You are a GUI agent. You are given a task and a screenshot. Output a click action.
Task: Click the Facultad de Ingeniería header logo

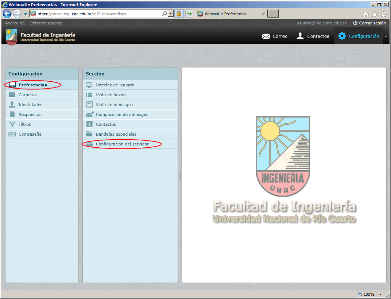(x=40, y=37)
